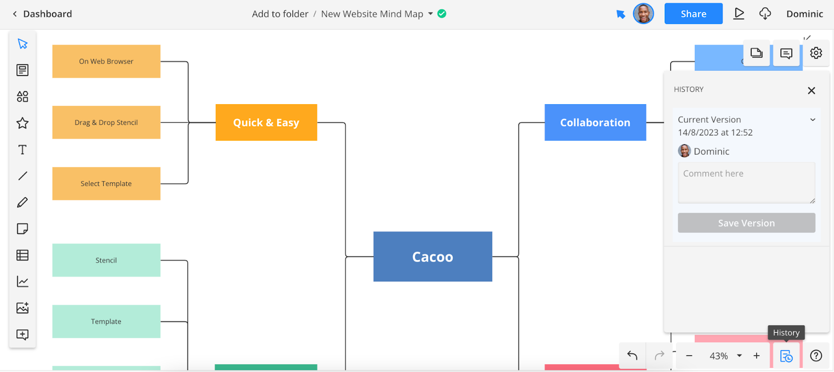Open the sheets panel icon
Image resolution: width=834 pixels, height=372 pixels.
click(x=756, y=53)
